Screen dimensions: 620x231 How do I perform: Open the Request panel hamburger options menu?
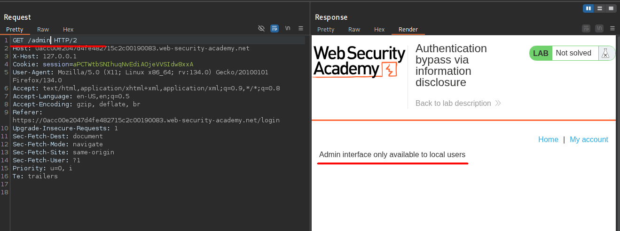click(x=301, y=29)
